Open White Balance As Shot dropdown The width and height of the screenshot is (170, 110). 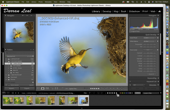point(149,41)
